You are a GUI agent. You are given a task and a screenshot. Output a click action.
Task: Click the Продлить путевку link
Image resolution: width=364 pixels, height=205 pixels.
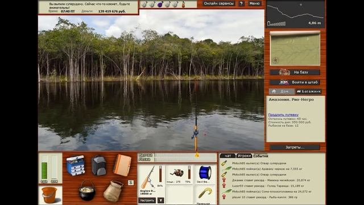pos(283,114)
